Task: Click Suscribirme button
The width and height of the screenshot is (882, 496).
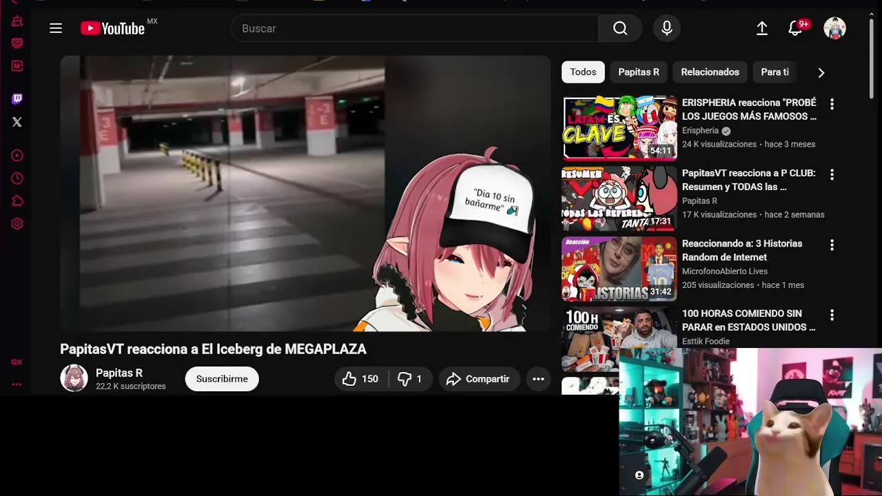Action: [x=222, y=379]
